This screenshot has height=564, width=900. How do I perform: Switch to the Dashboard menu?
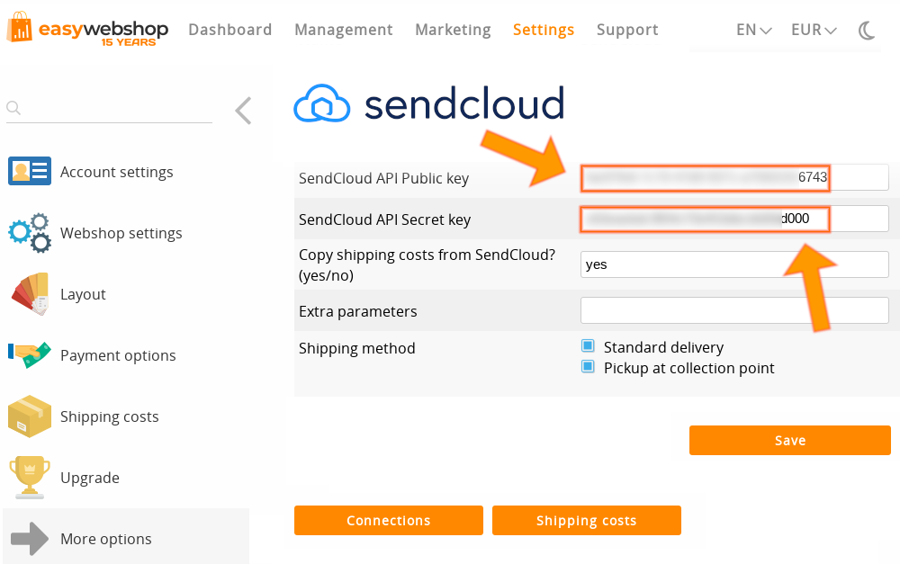tap(229, 30)
